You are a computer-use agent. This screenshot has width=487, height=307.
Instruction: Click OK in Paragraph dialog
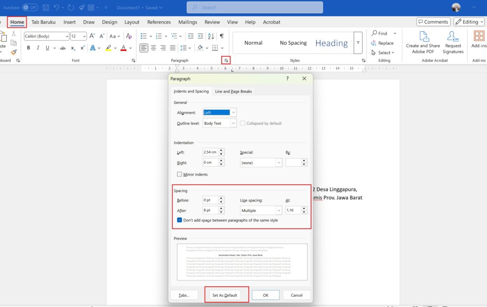point(265,295)
